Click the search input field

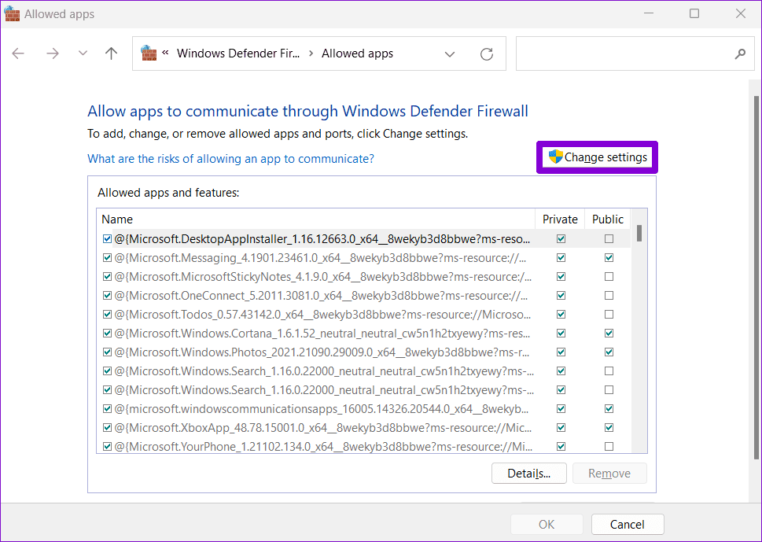click(625, 53)
